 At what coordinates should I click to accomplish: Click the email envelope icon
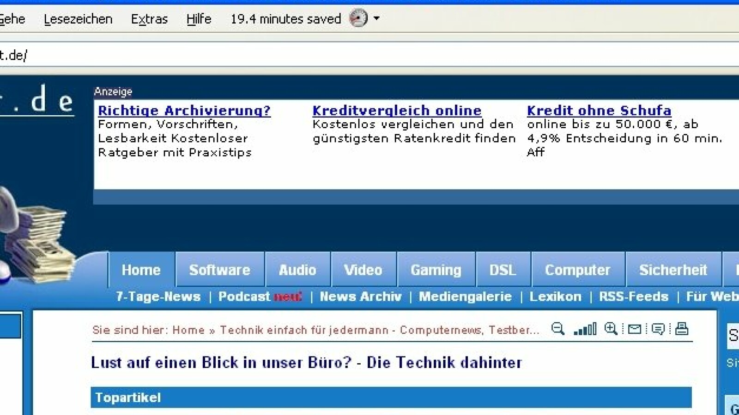pyautogui.click(x=635, y=329)
